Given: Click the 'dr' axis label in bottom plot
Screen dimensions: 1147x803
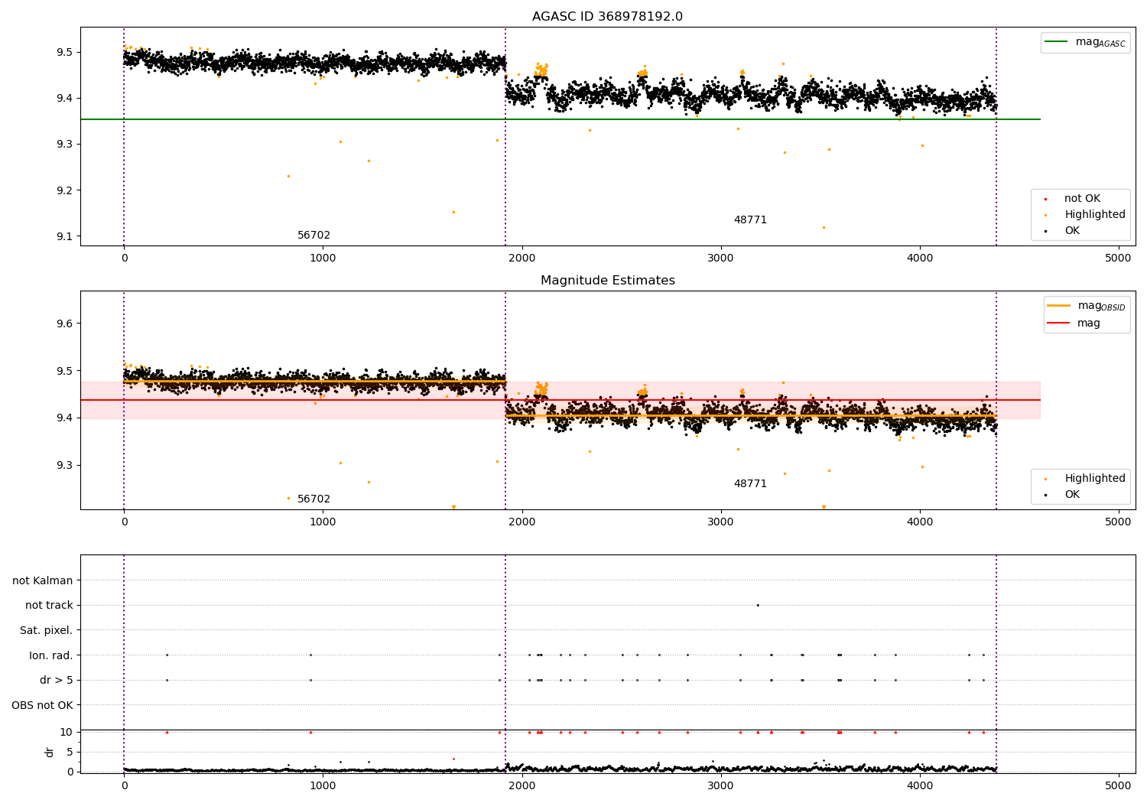Looking at the screenshot, I should pyautogui.click(x=50, y=752).
